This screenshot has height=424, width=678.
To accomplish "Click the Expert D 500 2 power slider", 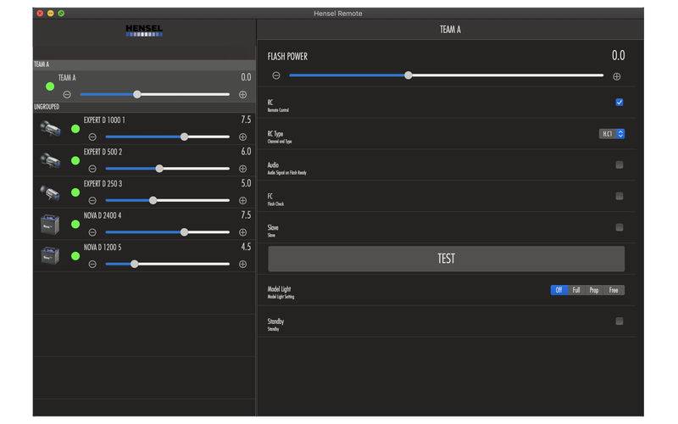I will [x=167, y=169].
